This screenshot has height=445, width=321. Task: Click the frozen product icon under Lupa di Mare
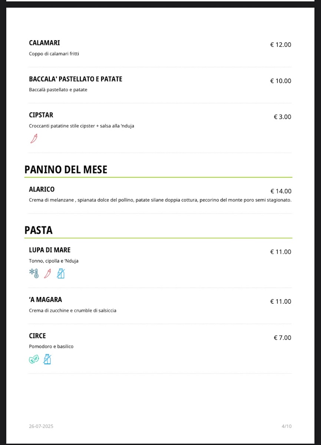pyautogui.click(x=34, y=274)
